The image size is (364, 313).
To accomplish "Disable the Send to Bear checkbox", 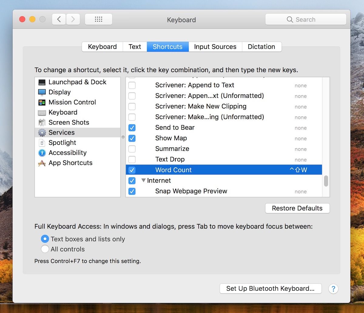I will (x=132, y=128).
